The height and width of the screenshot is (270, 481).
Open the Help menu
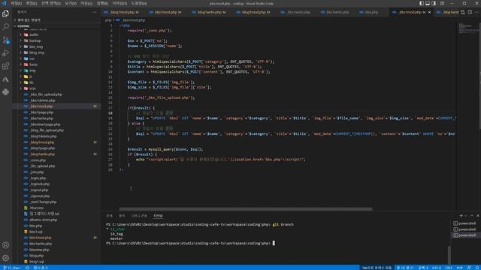pyautogui.click(x=139, y=3)
